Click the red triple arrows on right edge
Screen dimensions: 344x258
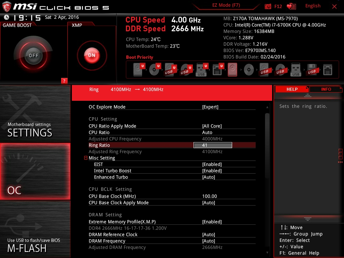(340, 162)
